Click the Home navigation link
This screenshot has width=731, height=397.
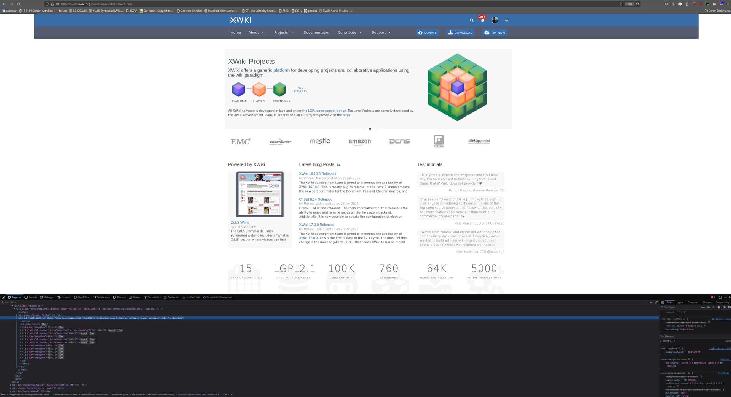236,33
